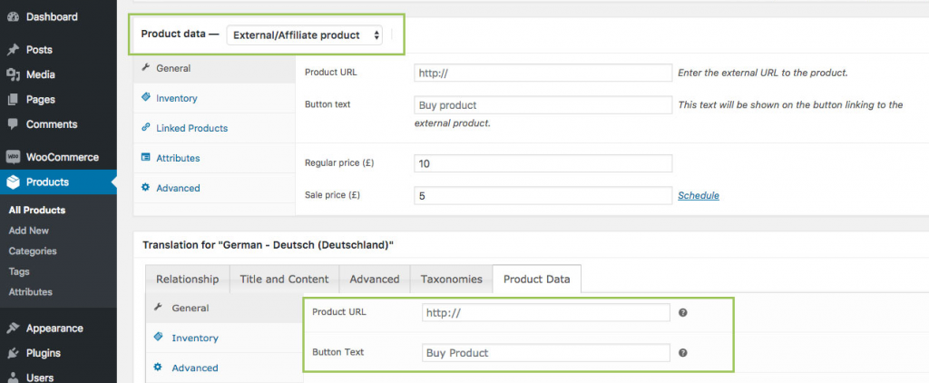Click the Appearance paintbrush icon
The width and height of the screenshot is (929, 383).
tap(13, 329)
